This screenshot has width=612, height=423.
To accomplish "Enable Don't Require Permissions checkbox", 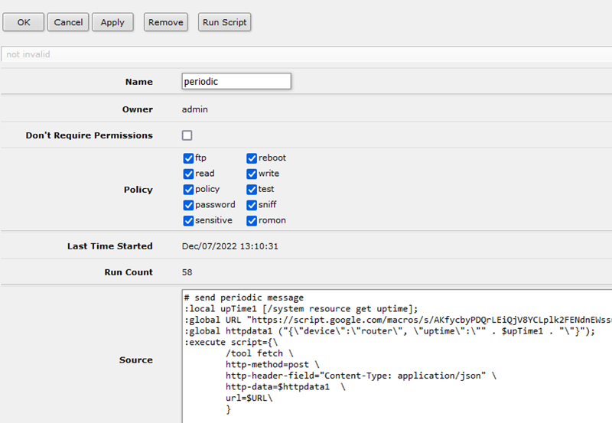I will 187,135.
